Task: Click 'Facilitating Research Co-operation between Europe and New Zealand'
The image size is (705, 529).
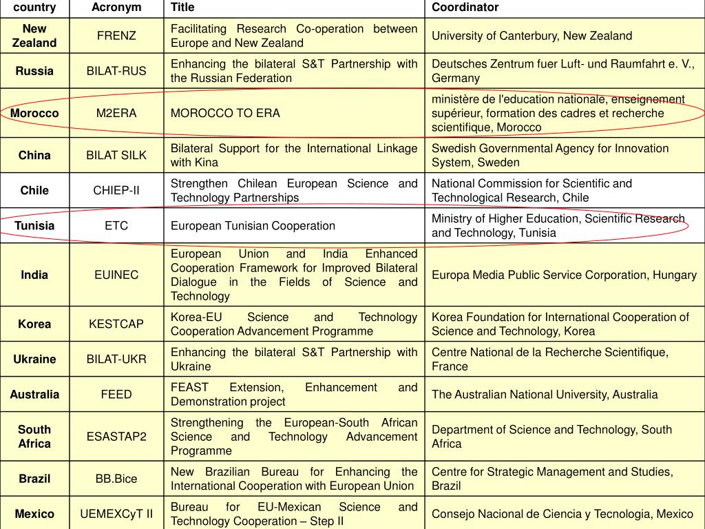Action: pyautogui.click(x=294, y=36)
